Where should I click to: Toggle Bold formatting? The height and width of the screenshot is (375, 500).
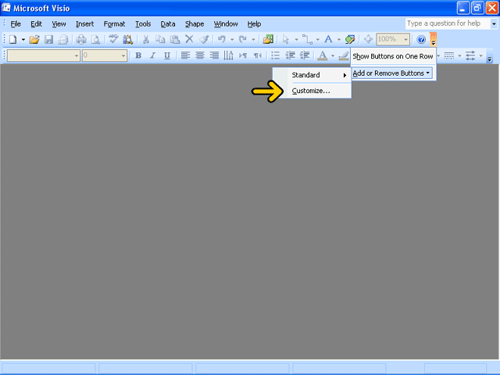coord(138,55)
